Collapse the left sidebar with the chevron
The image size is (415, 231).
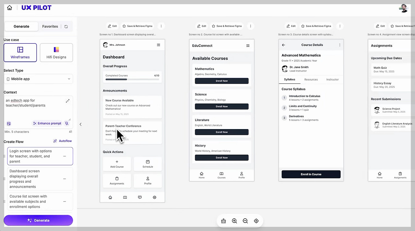pos(80,124)
